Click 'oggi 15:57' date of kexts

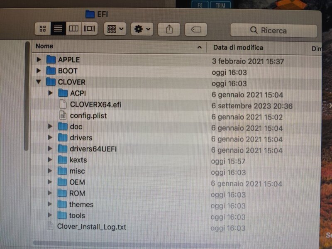[x=228, y=161]
